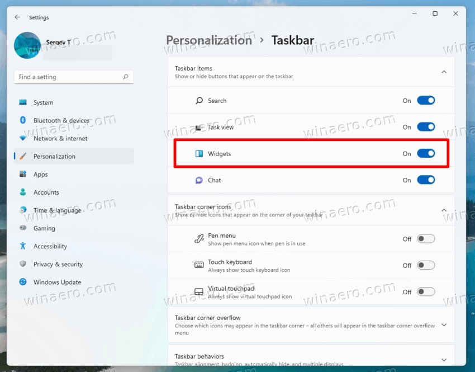
Task: Click Personalization in the breadcrumb
Action: coord(209,40)
